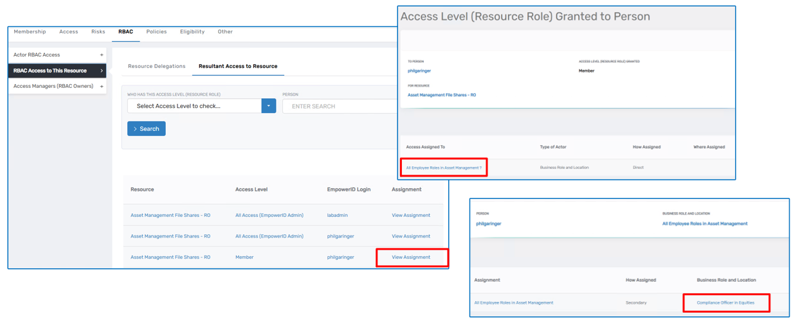The height and width of the screenshot is (328, 800).
Task: Sort by the Resource column header
Action: click(142, 189)
